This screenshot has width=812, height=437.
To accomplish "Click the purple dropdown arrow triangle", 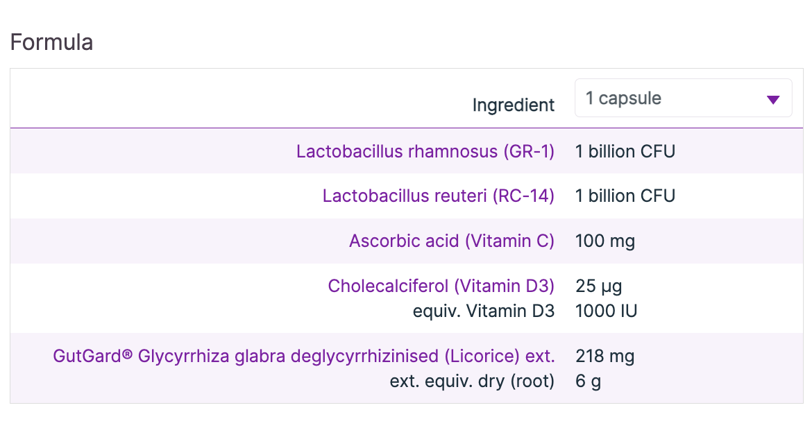I will tap(773, 100).
